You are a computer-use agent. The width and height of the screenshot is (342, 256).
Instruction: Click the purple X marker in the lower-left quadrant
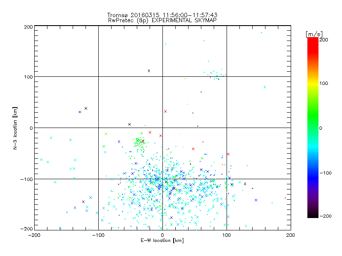(83, 202)
